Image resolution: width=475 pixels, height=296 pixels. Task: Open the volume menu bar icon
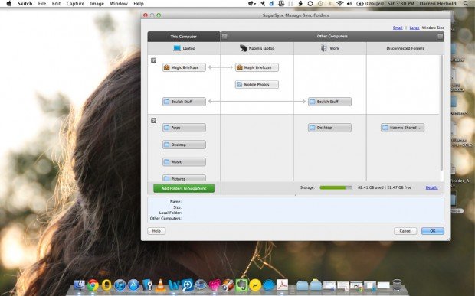pos(349,4)
